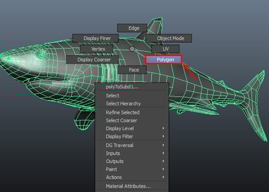269x192 pixels.
Task: Expand the Display Filter submenu
Action: (132, 137)
